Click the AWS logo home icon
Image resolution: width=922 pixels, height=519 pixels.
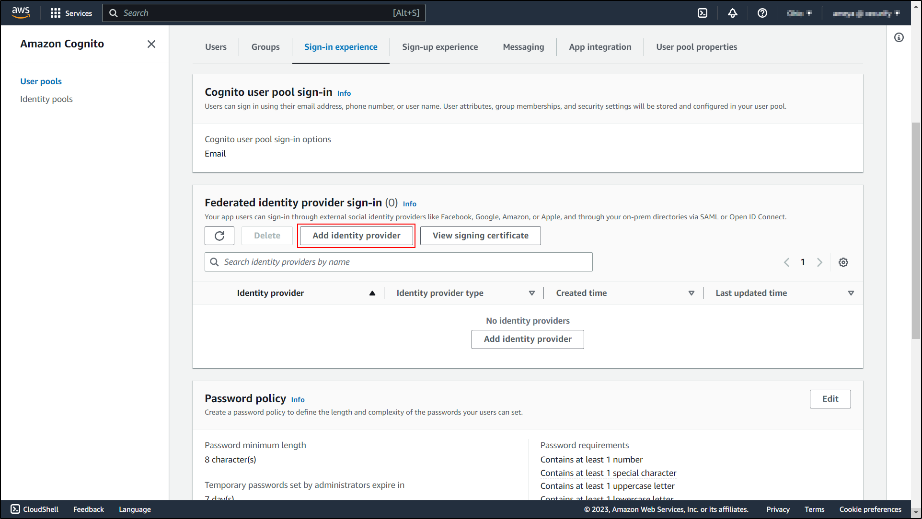pyautogui.click(x=21, y=12)
